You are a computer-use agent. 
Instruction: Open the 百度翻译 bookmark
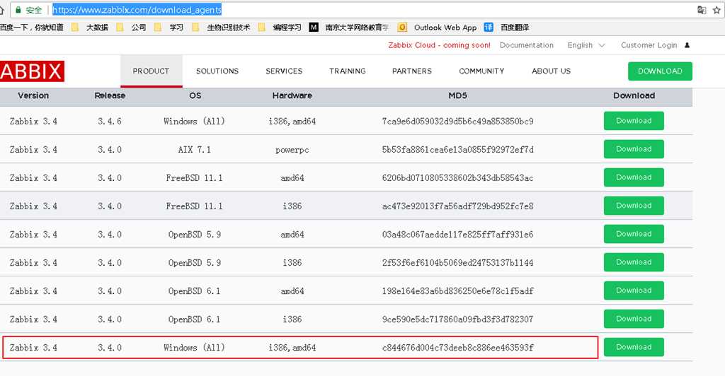coord(507,28)
